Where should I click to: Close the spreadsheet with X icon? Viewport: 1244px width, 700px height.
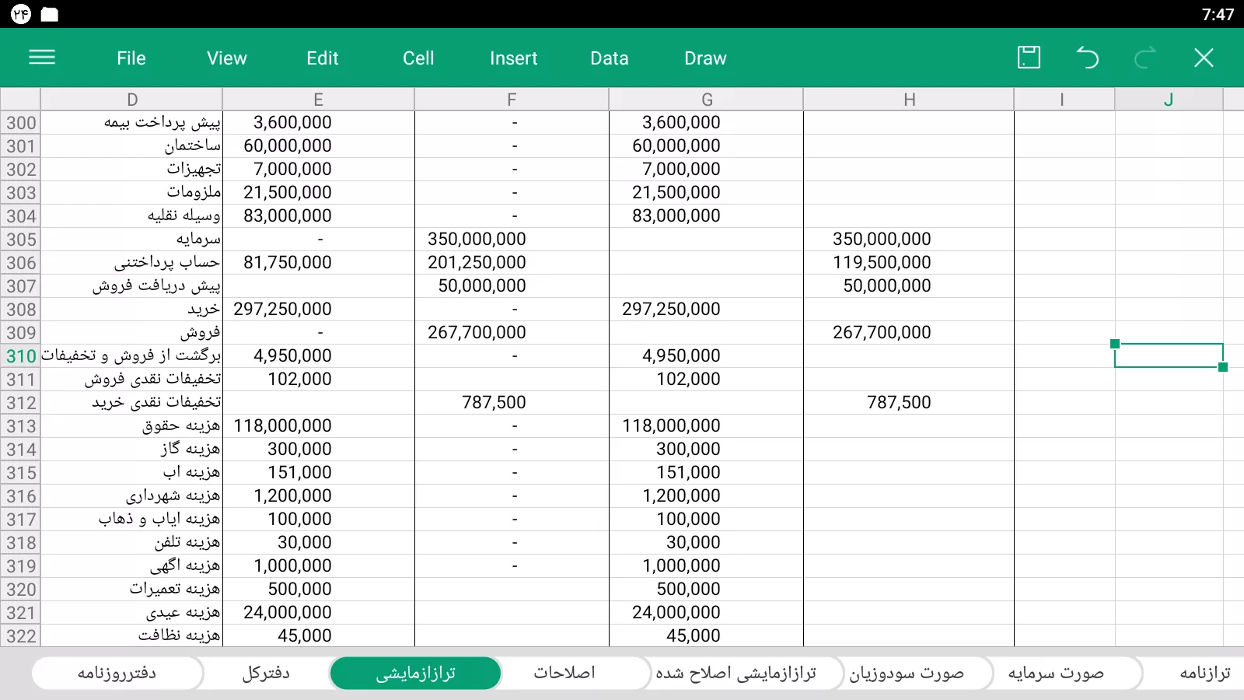(1204, 58)
